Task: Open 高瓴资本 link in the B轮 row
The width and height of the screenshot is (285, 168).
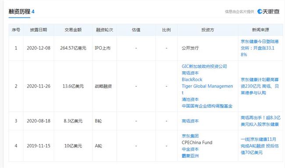Action: (190, 121)
